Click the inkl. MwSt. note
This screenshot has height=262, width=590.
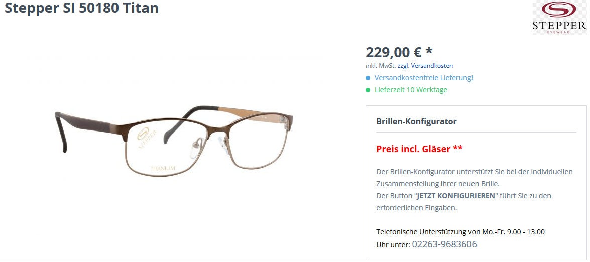(x=381, y=66)
